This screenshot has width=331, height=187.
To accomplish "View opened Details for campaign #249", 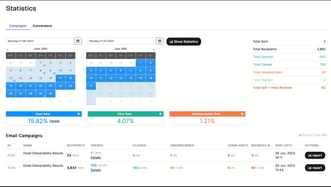I will 96,170.
